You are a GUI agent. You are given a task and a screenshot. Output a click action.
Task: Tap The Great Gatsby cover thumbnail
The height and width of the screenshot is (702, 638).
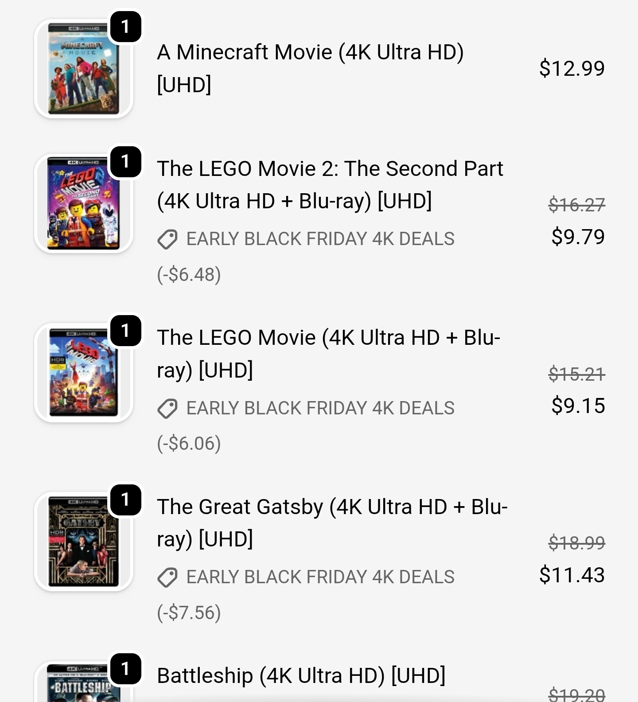coord(83,542)
